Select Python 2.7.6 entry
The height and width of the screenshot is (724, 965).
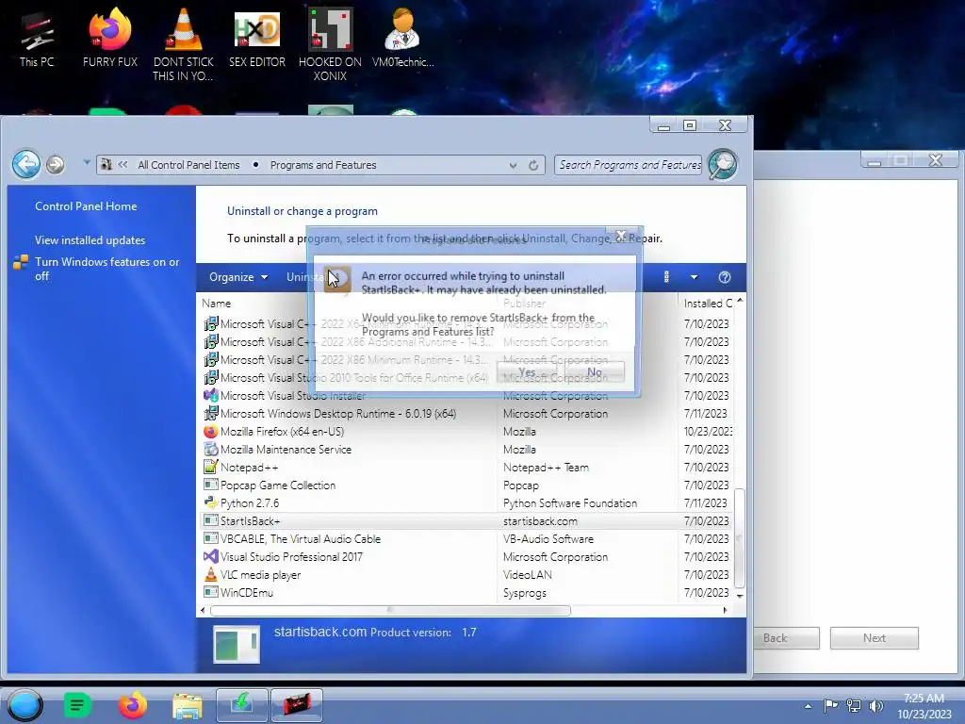(466, 503)
